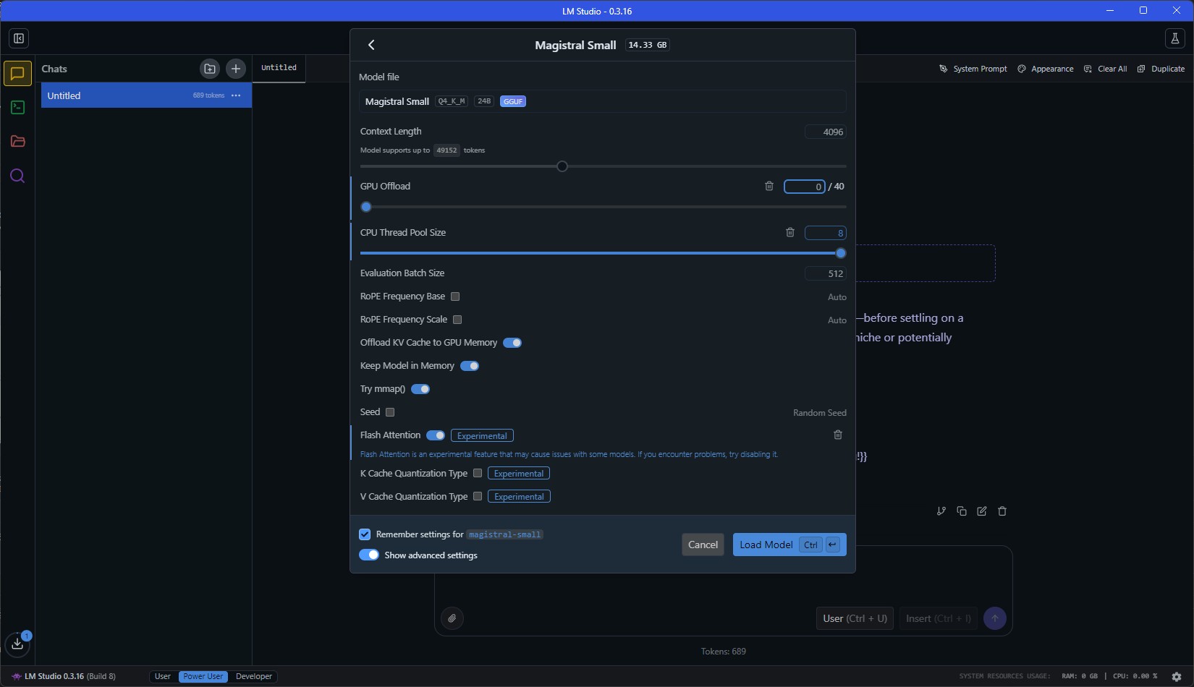Delete the chat message

pos(1002,511)
